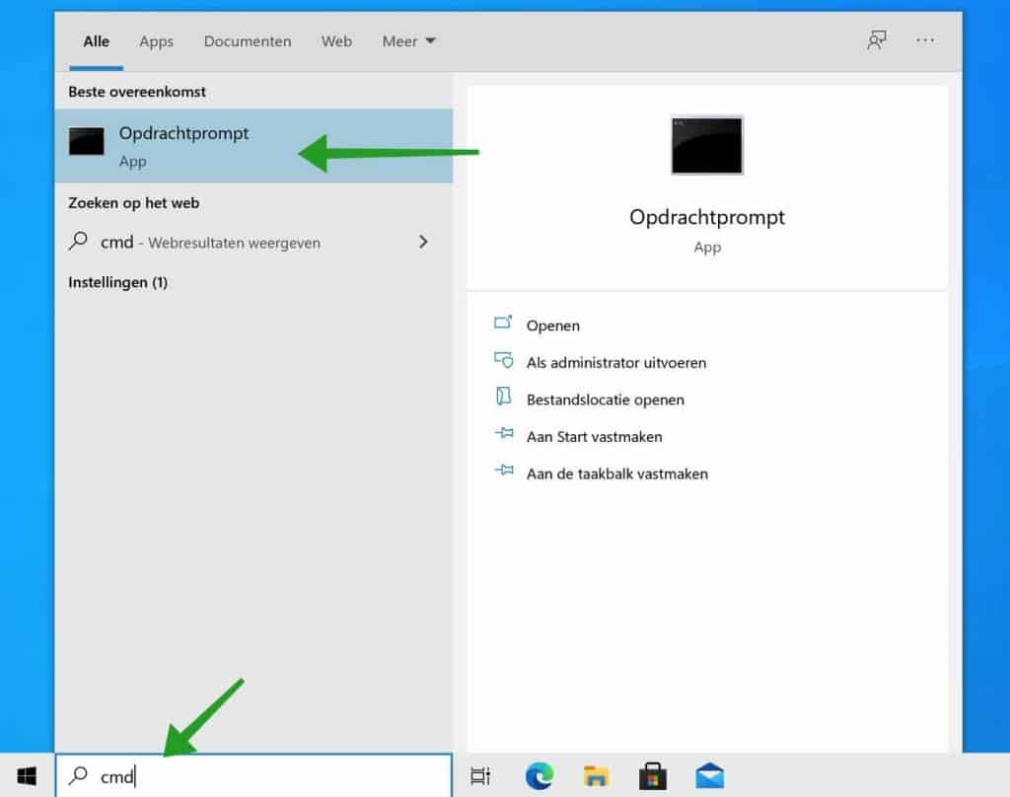This screenshot has width=1010, height=797.
Task: Open Task View on the taskbar
Action: [480, 776]
